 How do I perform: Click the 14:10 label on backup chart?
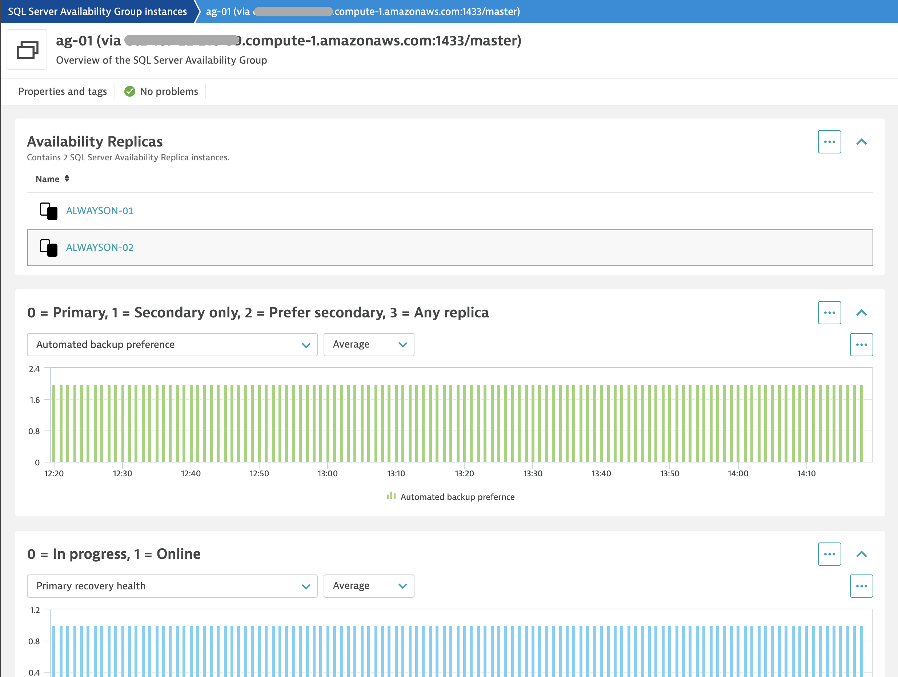[806, 473]
